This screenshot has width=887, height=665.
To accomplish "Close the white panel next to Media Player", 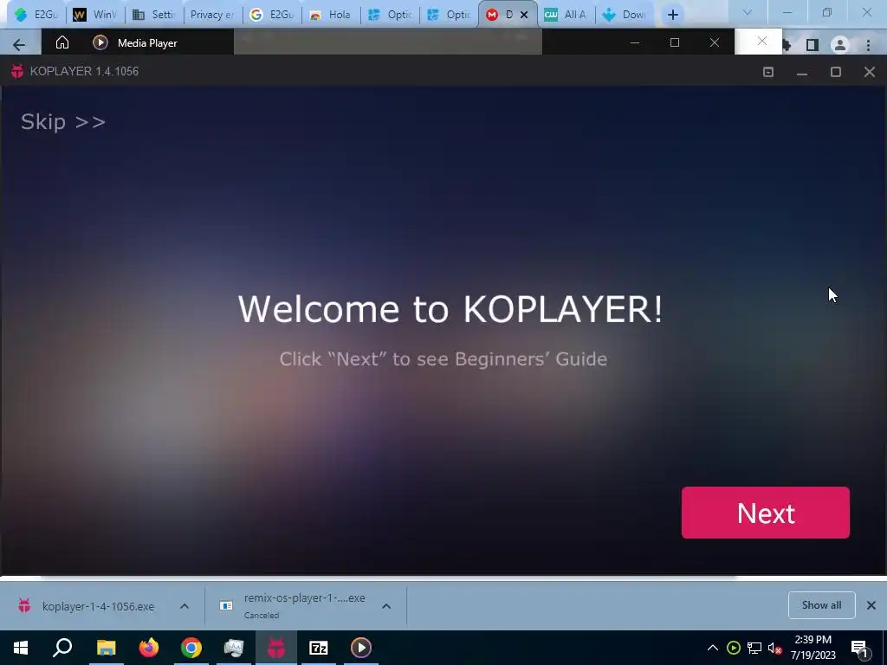I will (762, 42).
